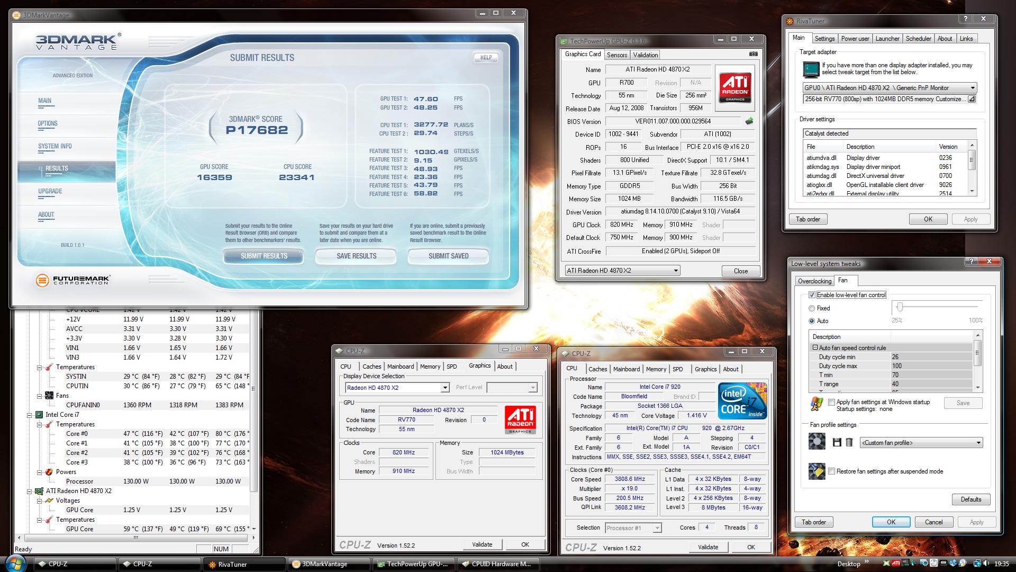The width and height of the screenshot is (1016, 572).
Task: Select the Auto fan radio button
Action: coord(812,321)
